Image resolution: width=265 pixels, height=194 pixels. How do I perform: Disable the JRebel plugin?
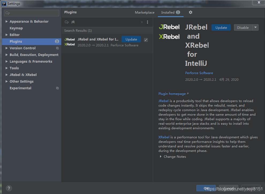(x=243, y=27)
